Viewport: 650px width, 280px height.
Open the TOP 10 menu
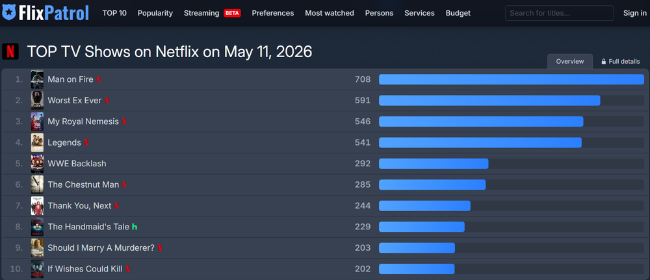click(x=114, y=13)
